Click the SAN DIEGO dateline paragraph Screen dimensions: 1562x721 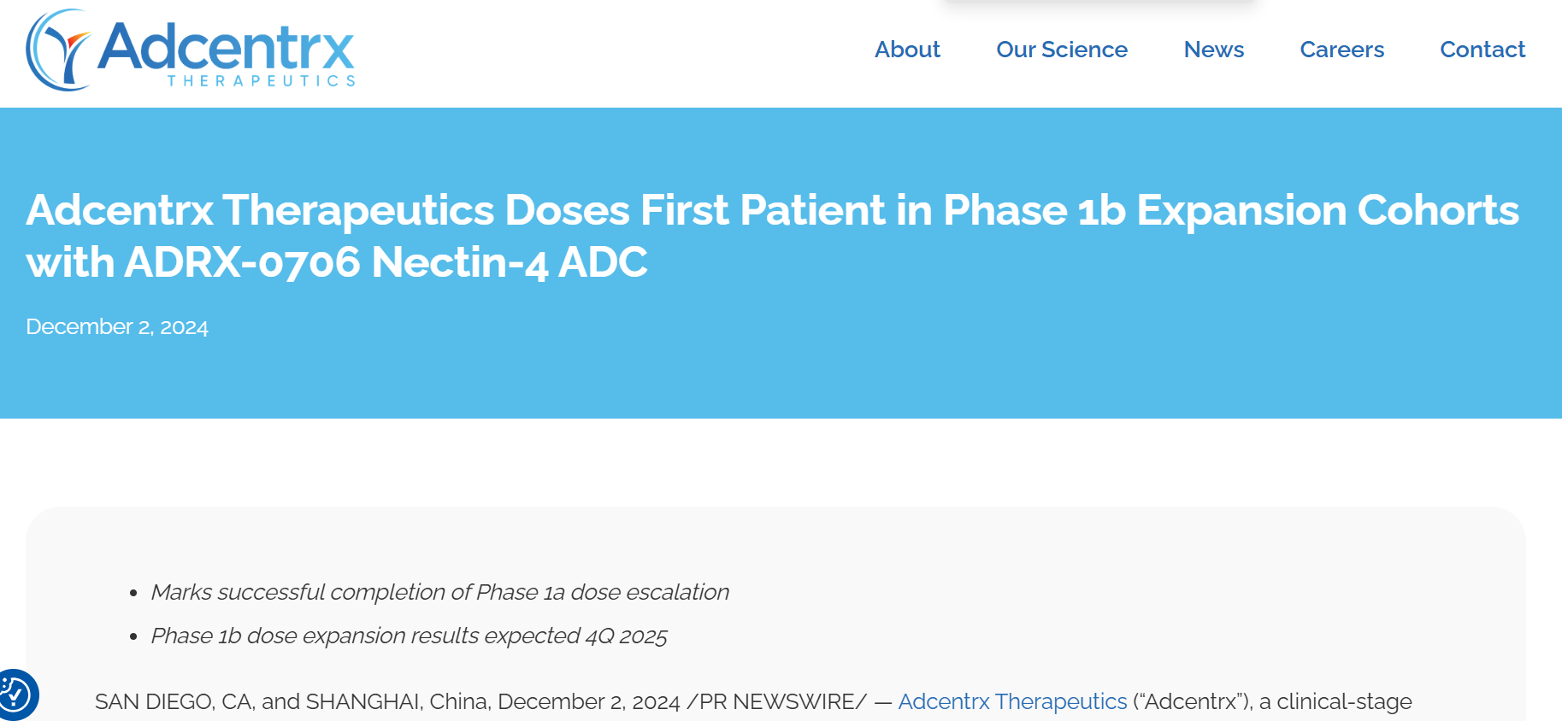point(753,701)
